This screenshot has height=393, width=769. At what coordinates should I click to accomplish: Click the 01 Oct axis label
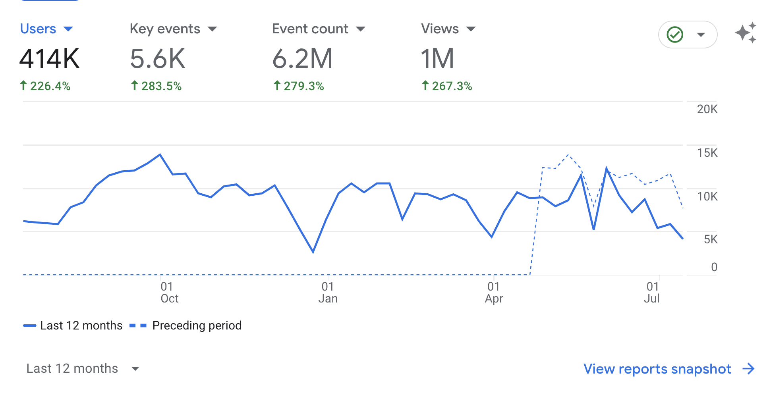169,293
